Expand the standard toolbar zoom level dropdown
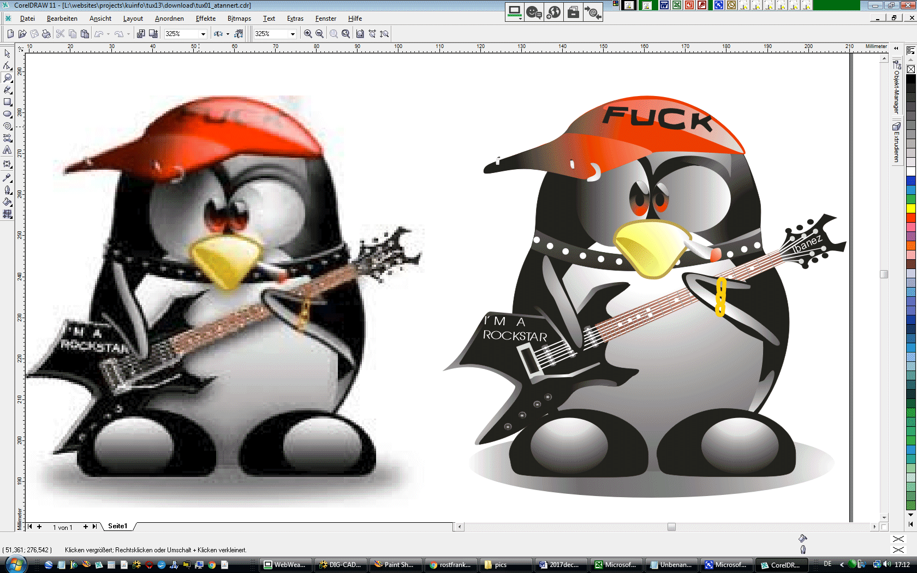 click(203, 34)
